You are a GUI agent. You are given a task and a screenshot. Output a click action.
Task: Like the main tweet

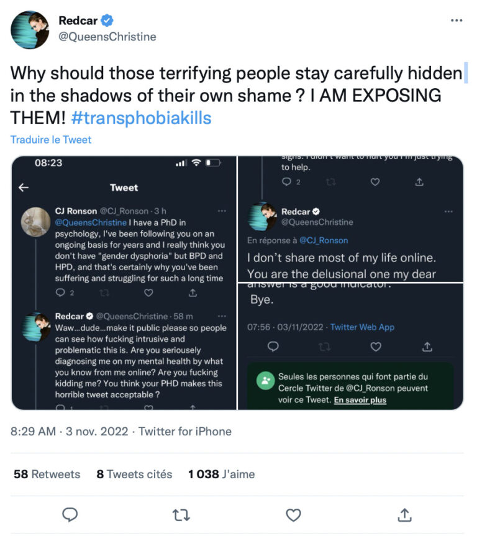coord(293,514)
